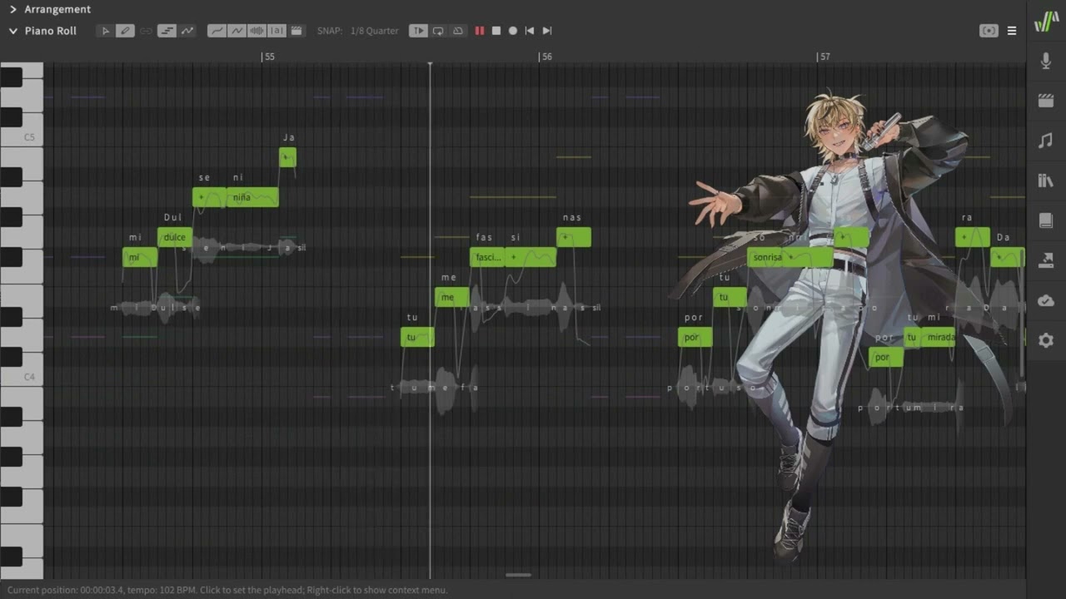Open Settings via gear icon
1066x599 pixels.
[1046, 340]
